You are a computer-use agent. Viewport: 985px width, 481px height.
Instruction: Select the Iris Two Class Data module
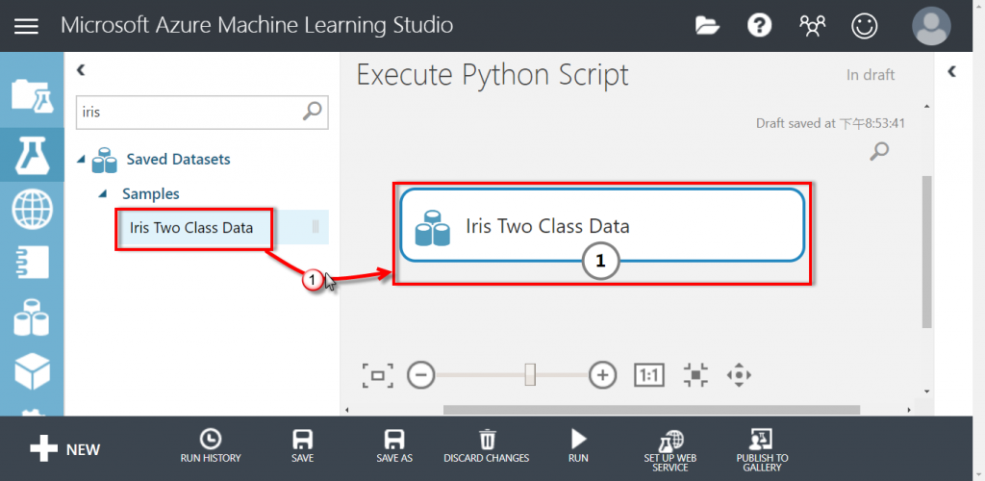coord(602,225)
